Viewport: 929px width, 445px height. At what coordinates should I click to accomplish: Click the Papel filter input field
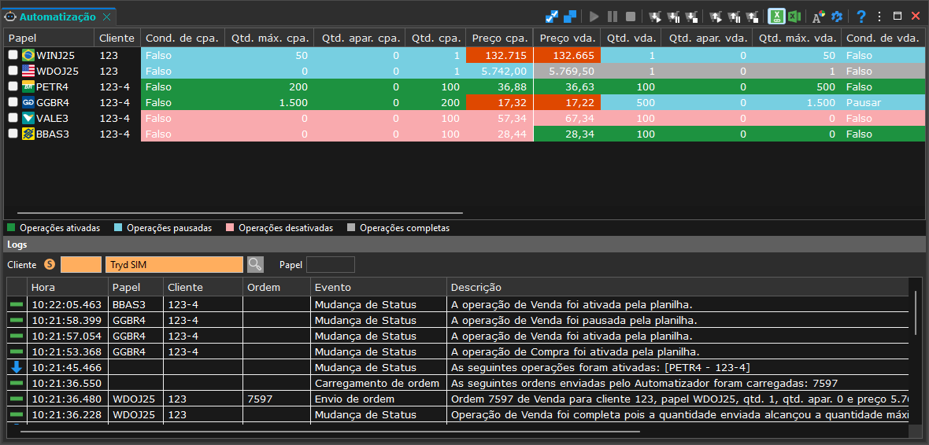click(331, 264)
